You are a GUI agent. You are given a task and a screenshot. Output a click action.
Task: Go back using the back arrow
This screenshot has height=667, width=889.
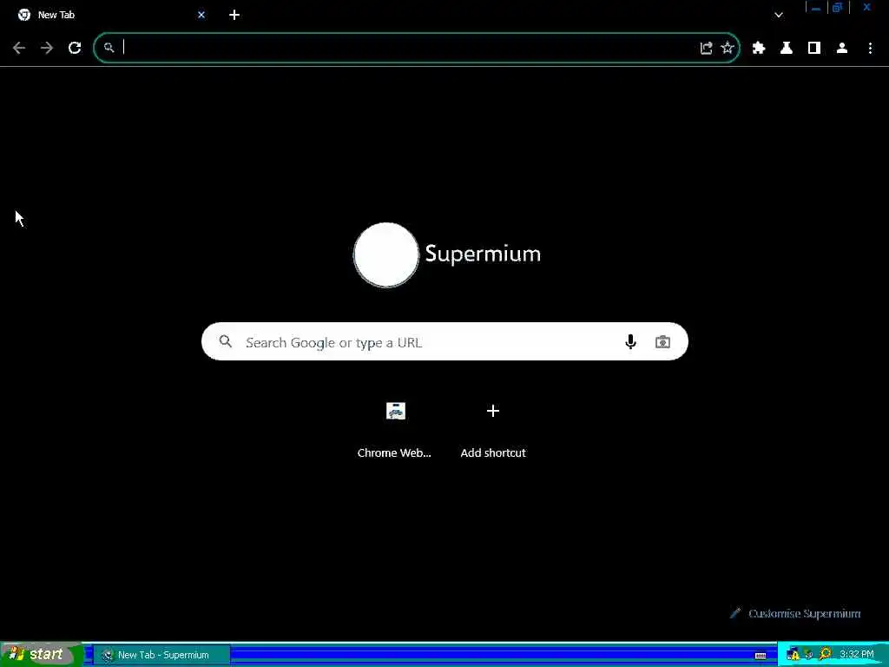19,49
